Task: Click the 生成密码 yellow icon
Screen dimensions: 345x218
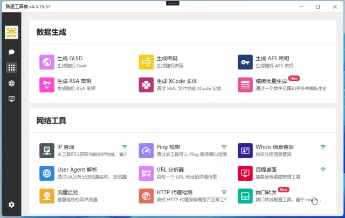Action: point(146,62)
